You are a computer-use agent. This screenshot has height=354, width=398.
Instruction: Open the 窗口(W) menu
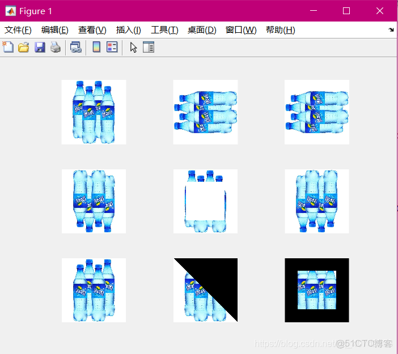241,30
